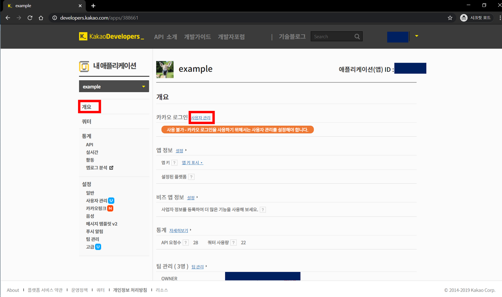Open API 소개 in top navigation
Screen dimensions: 502x297
166,36
